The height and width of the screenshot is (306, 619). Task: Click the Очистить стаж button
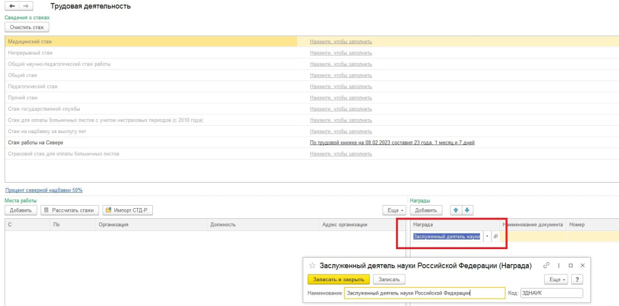point(27,27)
